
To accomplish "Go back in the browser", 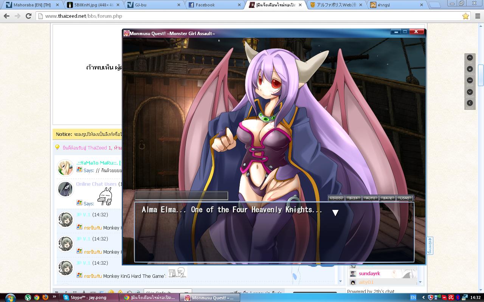I will point(6,16).
